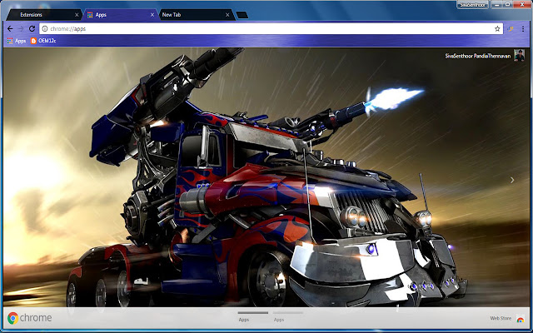The image size is (533, 333).
Task: Minimize the Chrome window
Action: (496, 5)
